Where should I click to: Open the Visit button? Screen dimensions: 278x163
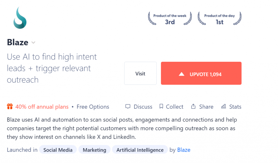140,73
